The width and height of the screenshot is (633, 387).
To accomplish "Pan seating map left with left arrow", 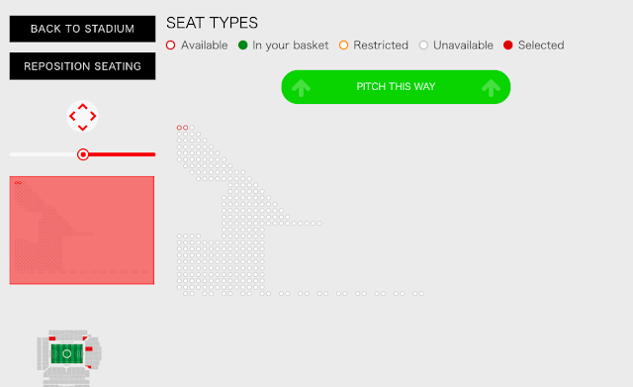I will (72, 117).
